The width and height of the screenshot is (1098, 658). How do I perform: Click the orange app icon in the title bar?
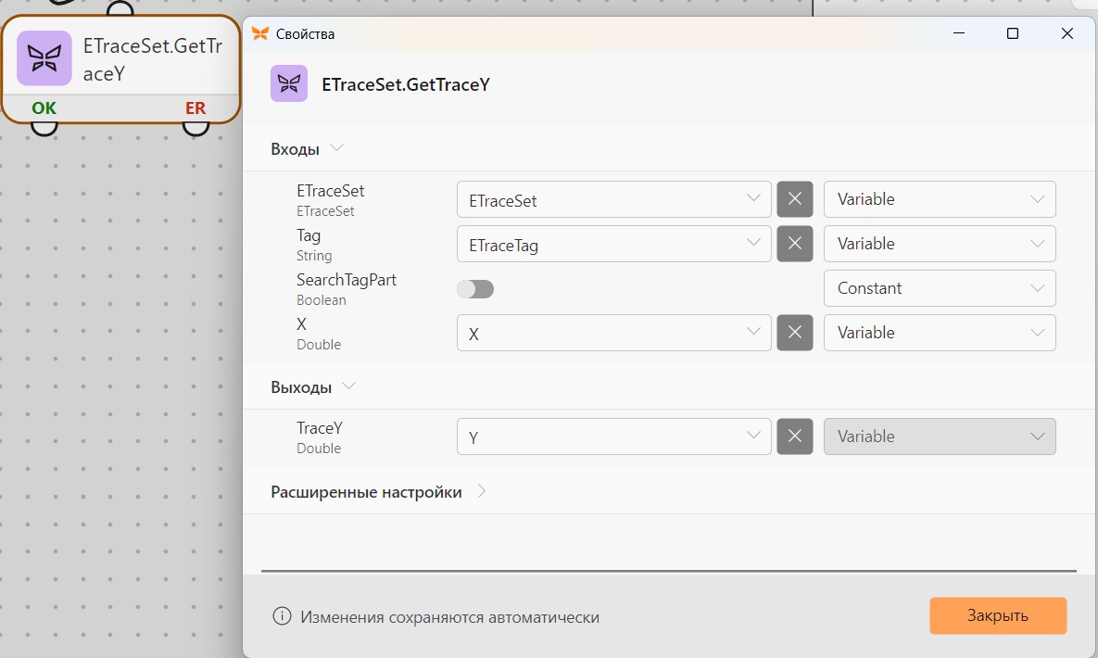(x=260, y=33)
